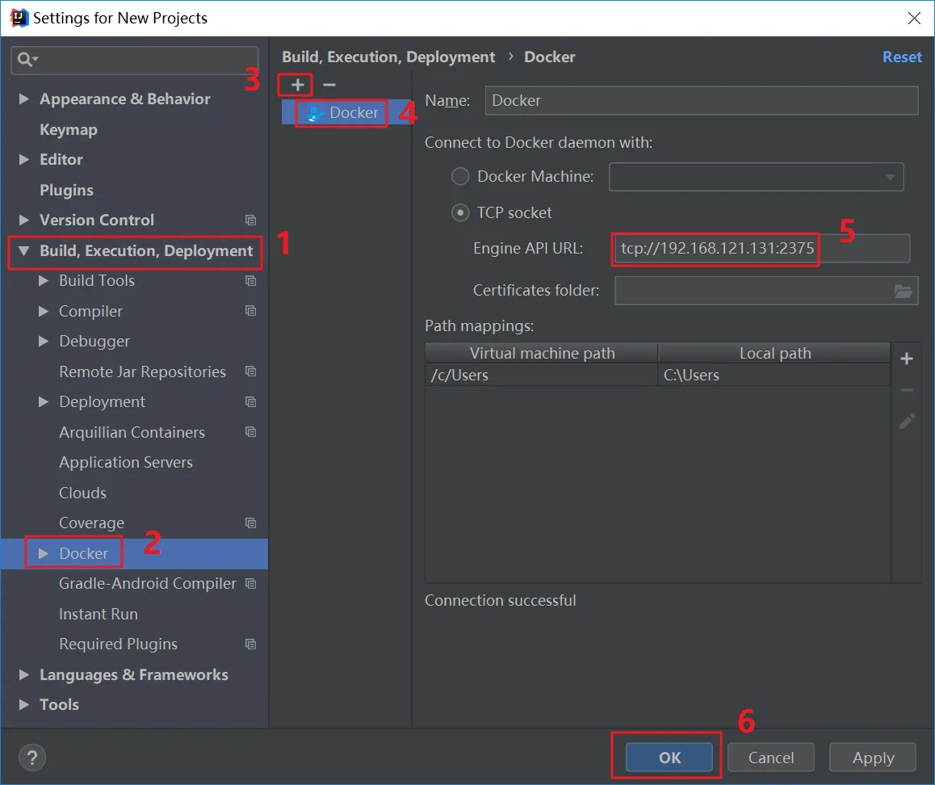Click project-level icon beside Arquillian Containers
The image size is (935, 785).
click(x=250, y=432)
